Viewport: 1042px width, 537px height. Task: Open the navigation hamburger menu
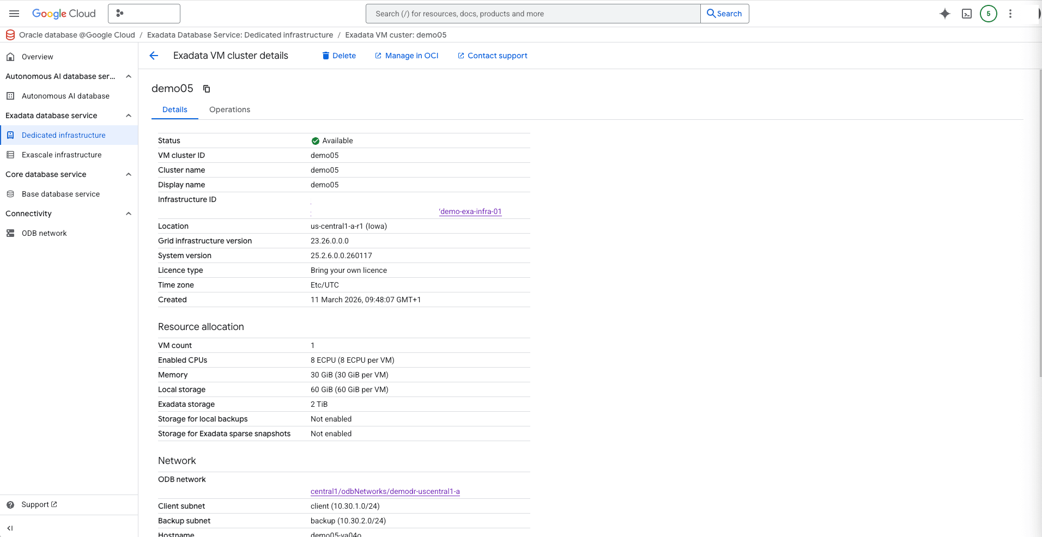(x=14, y=14)
